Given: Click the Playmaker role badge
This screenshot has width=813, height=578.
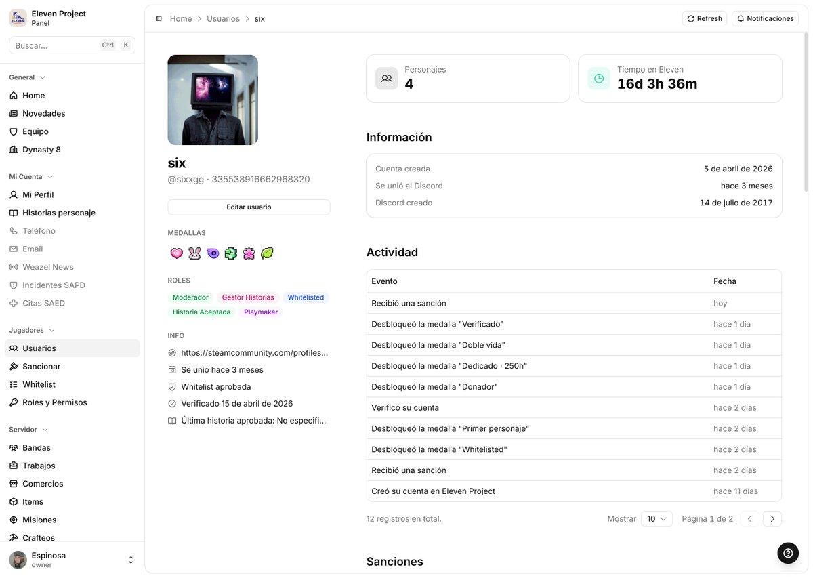Looking at the screenshot, I should coord(261,312).
